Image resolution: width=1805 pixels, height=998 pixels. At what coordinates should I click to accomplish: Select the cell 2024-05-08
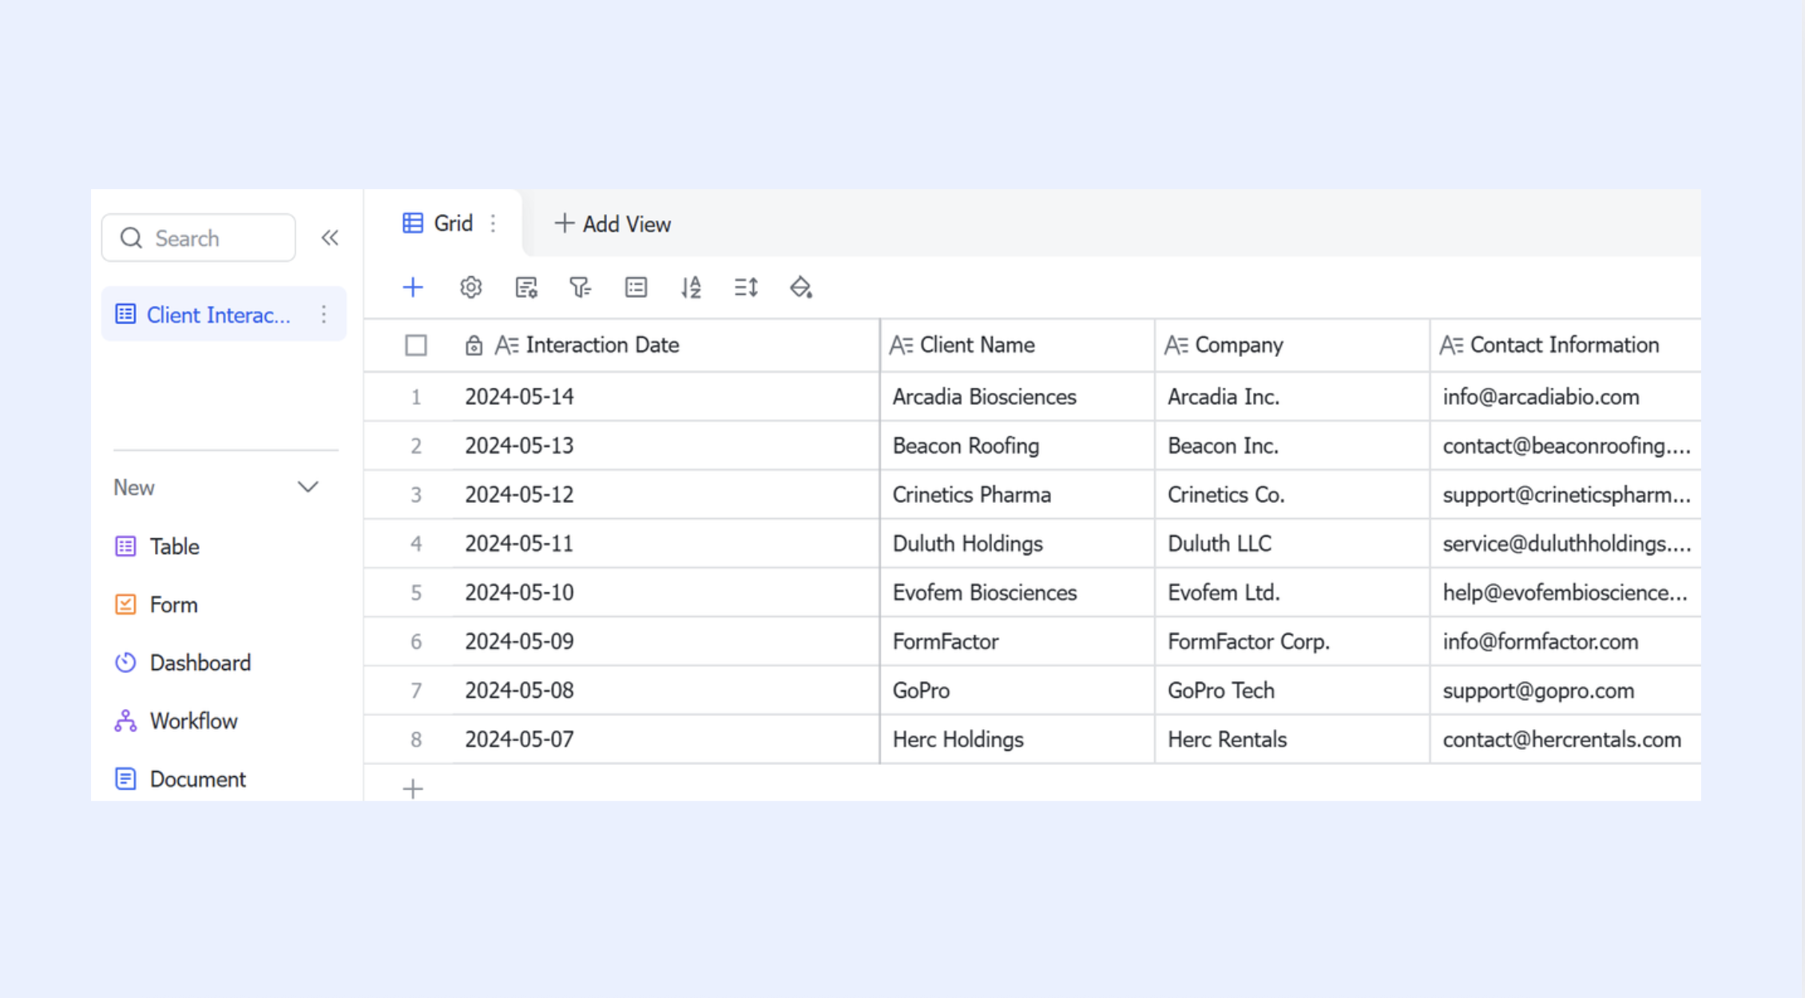(x=665, y=690)
